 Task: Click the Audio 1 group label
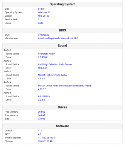(x=7, y=50)
